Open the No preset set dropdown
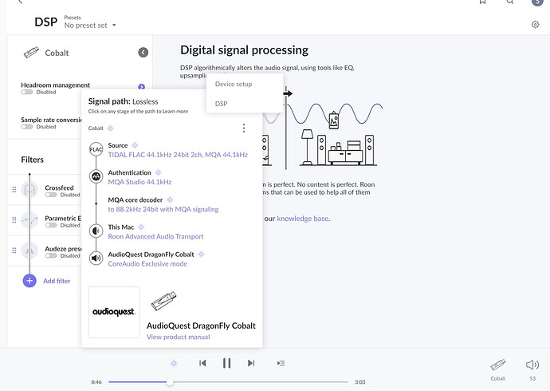Viewport: 550px width, 391px height. (x=90, y=26)
